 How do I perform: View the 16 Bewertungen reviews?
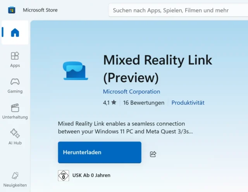point(143,103)
